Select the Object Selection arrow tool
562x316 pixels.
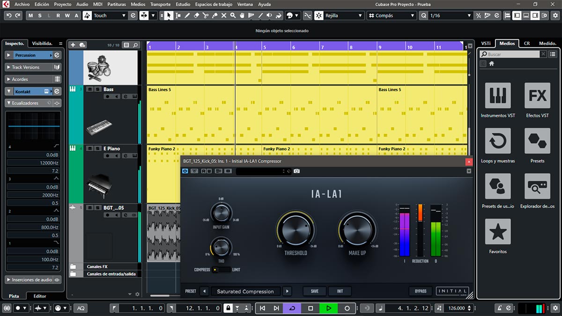point(169,15)
